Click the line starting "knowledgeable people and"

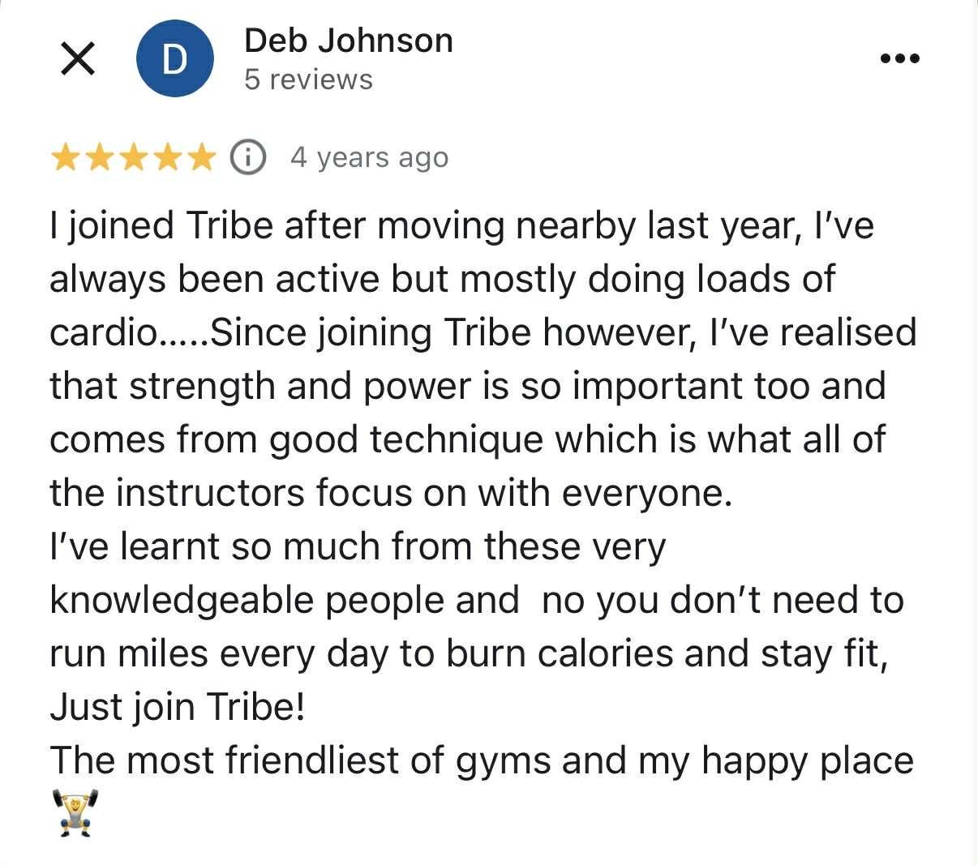pyautogui.click(x=476, y=600)
